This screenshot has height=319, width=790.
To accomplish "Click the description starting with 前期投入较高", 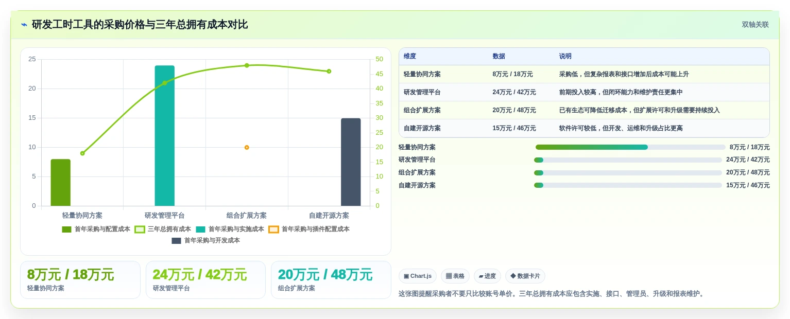I will tap(621, 93).
